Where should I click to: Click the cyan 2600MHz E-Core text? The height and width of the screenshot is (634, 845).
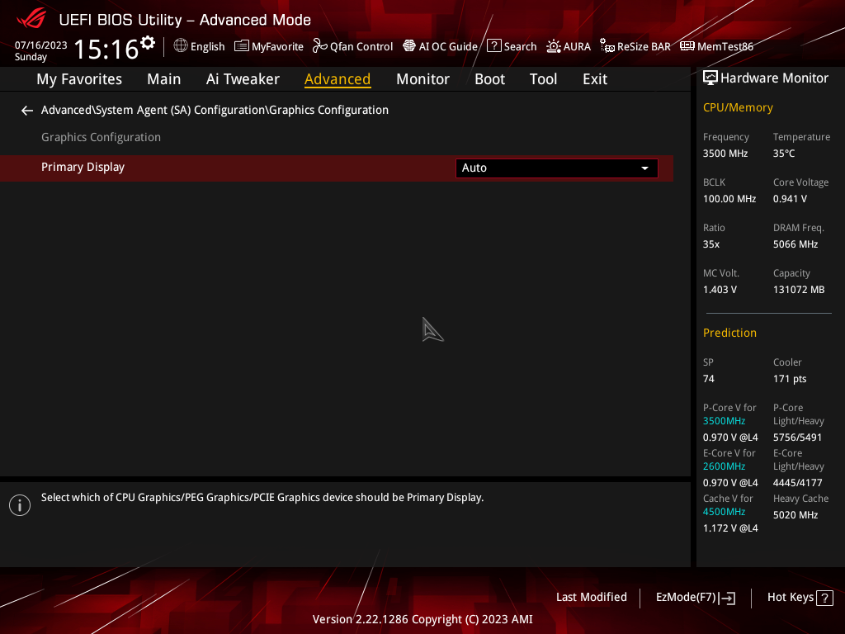pos(724,466)
